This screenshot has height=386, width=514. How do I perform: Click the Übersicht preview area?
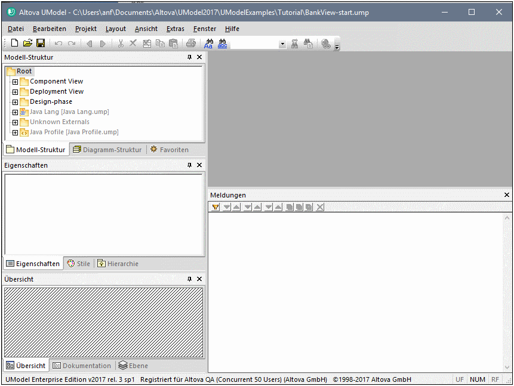(103, 323)
